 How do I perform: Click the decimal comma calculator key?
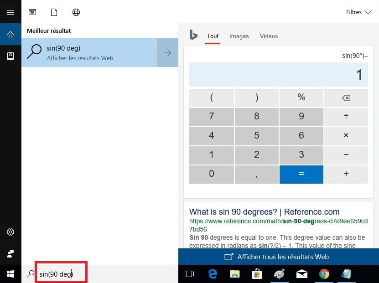pyautogui.click(x=257, y=175)
